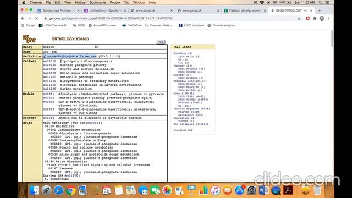Open pathway ko00500 Starch and sucrose link
This screenshot has height=198, width=352.
tap(50, 69)
